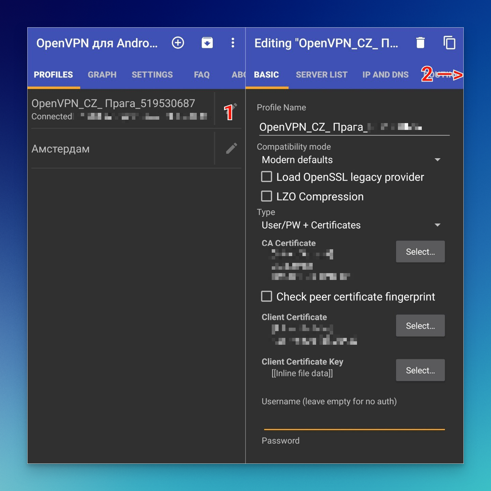The height and width of the screenshot is (491, 491).
Task: Open the GRAPH tab
Action: click(x=102, y=75)
